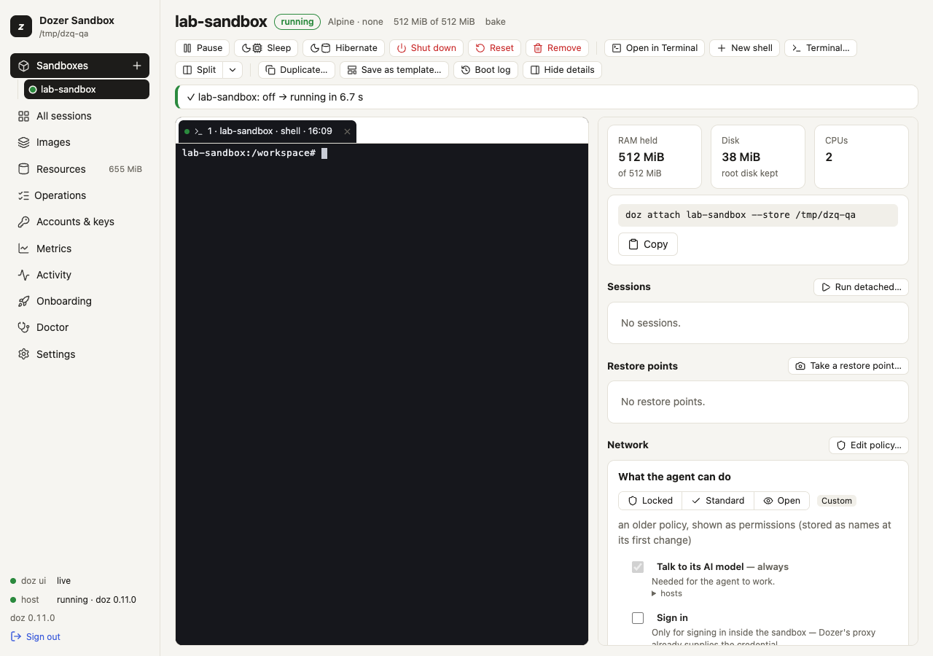Open Operations section
Viewport: 933px width, 656px height.
(79, 195)
